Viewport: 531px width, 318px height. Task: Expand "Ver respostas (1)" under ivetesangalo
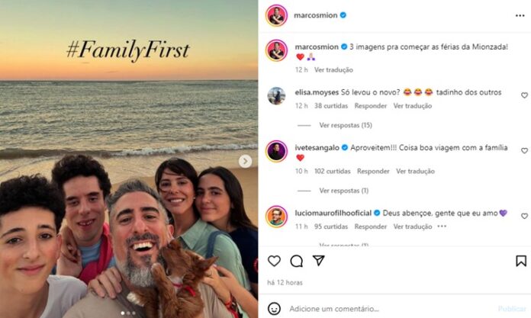[343, 191]
